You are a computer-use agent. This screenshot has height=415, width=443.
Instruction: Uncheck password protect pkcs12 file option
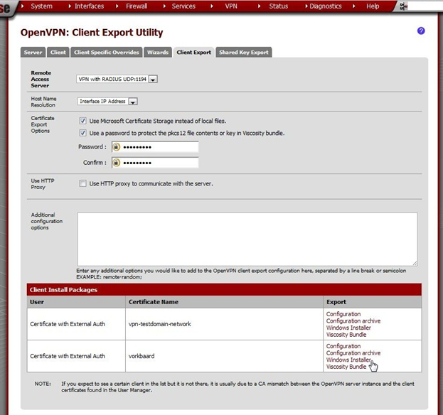[82, 133]
